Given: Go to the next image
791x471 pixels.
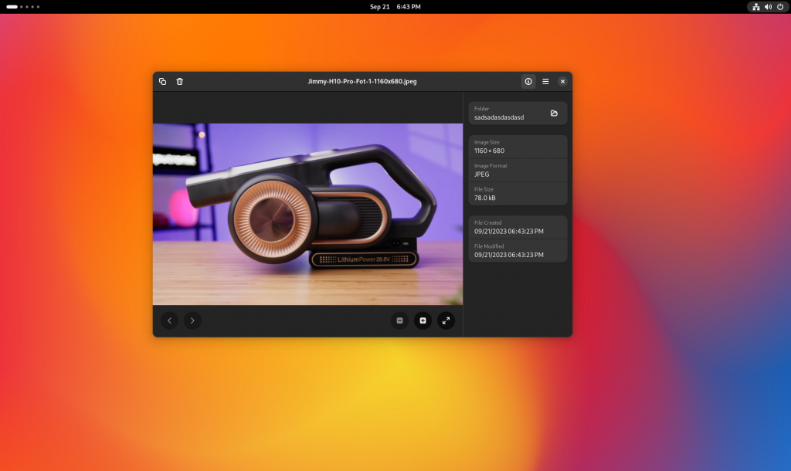Looking at the screenshot, I should click(x=192, y=320).
